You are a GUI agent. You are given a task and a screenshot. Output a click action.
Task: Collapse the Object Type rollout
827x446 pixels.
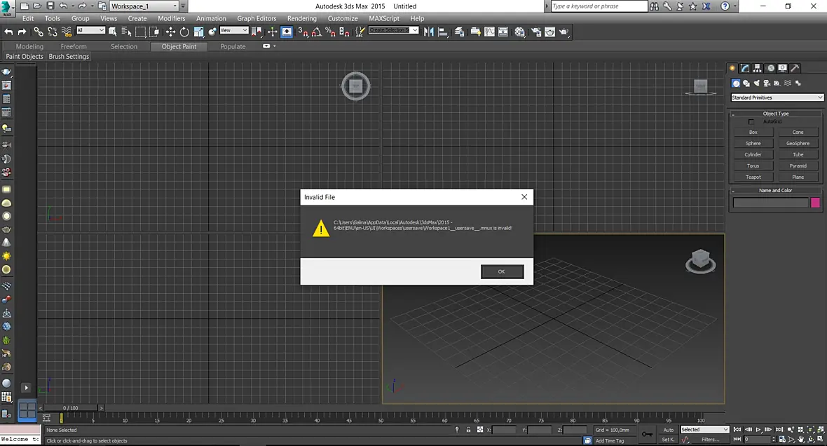click(x=775, y=114)
